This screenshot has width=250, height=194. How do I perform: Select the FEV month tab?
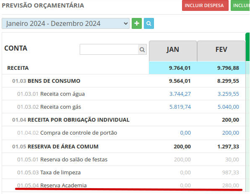[221, 51]
